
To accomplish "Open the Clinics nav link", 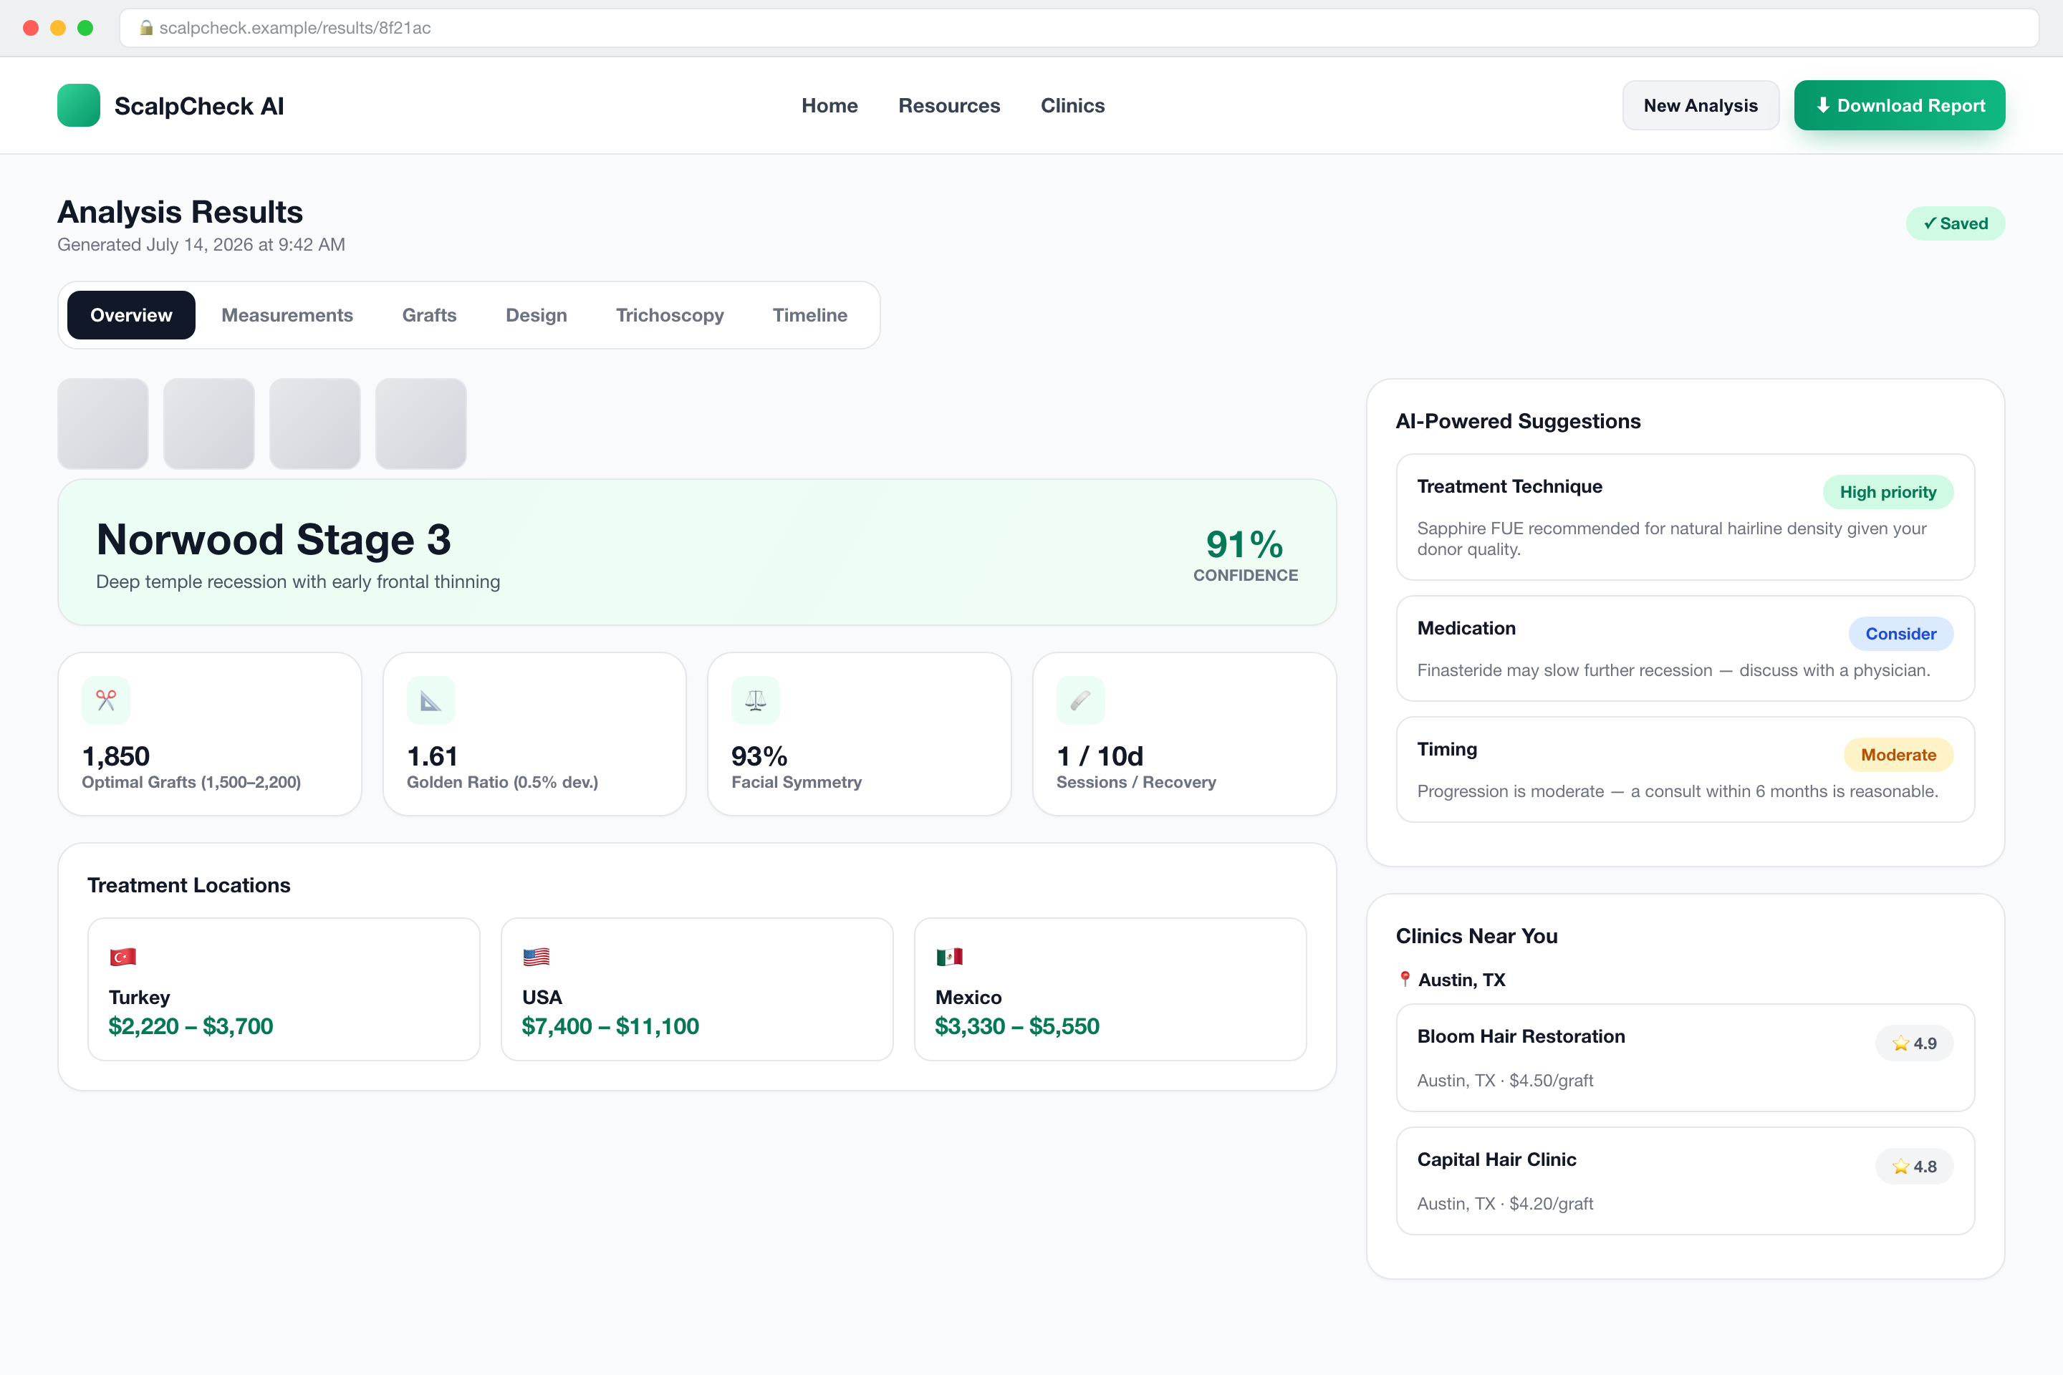I will coord(1073,105).
